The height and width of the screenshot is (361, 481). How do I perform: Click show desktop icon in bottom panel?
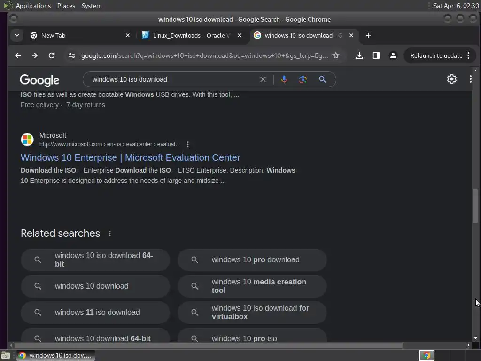(x=6, y=355)
